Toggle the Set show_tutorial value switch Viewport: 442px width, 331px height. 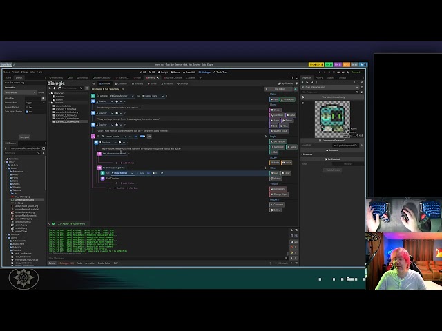tap(155, 173)
